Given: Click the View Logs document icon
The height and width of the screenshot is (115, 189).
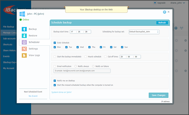Looking at the screenshot, I should (x=24, y=55).
